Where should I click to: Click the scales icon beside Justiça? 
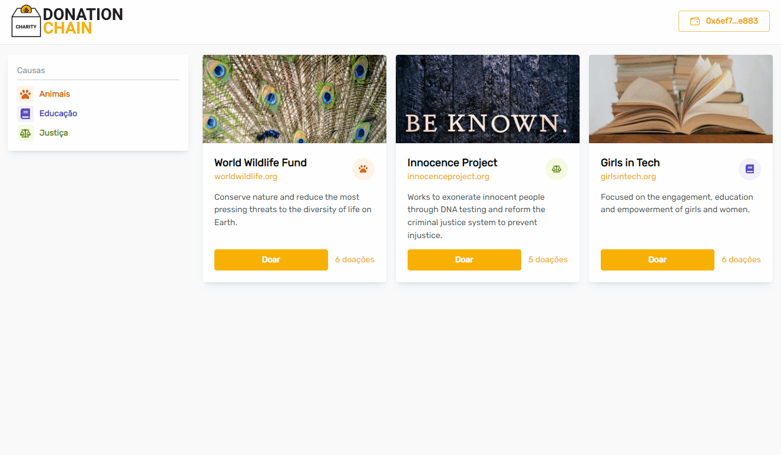25,133
